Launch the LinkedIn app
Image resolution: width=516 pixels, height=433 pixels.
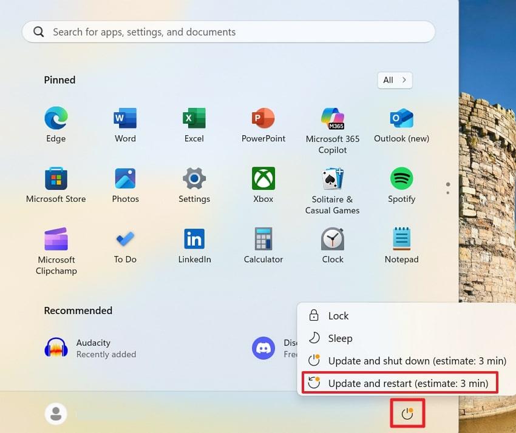point(194,245)
